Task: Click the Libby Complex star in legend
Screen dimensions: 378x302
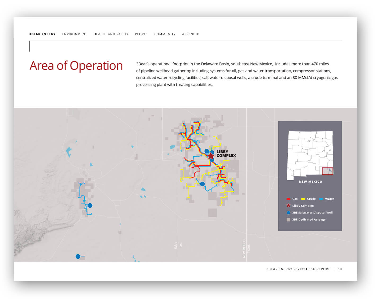Action: (x=288, y=205)
